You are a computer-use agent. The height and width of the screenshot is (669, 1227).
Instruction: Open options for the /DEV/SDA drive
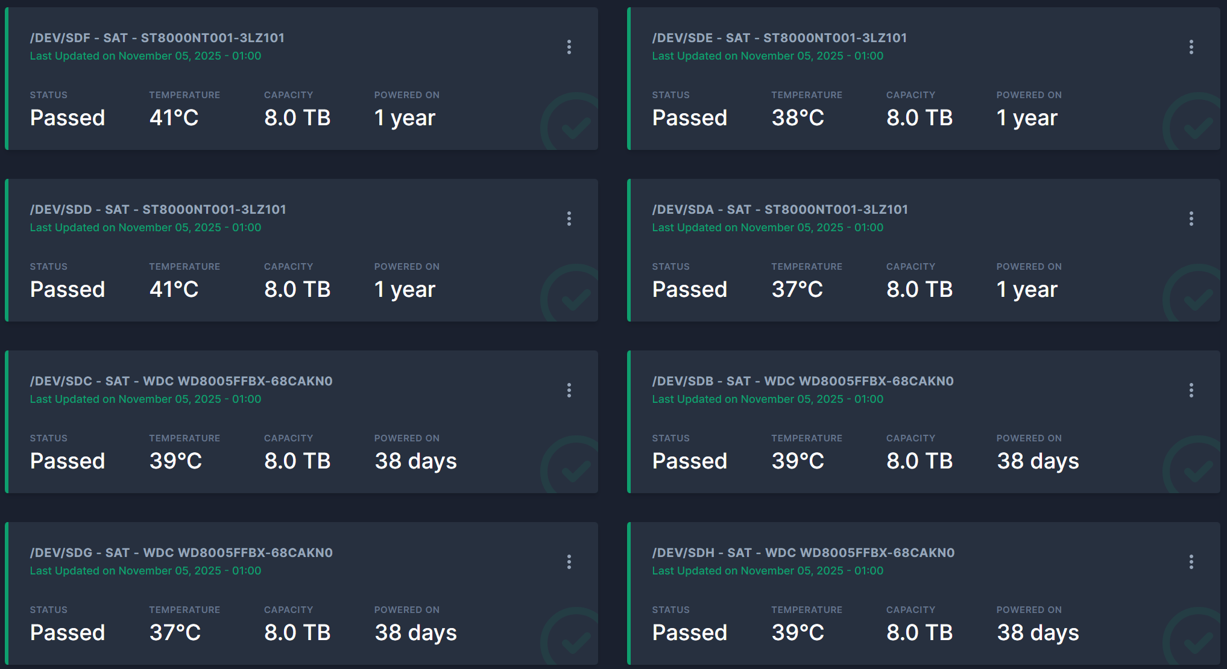click(x=1191, y=219)
